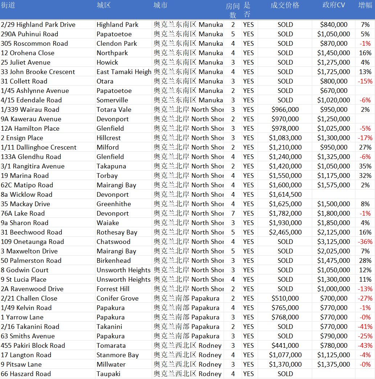Click the price cell $1,370,000

coord(285,364)
